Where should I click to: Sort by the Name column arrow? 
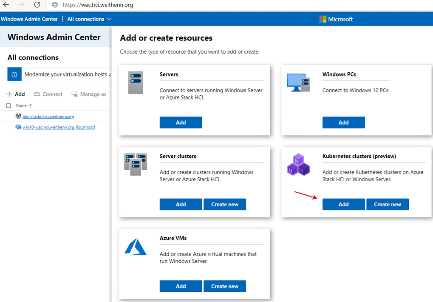[x=30, y=105]
